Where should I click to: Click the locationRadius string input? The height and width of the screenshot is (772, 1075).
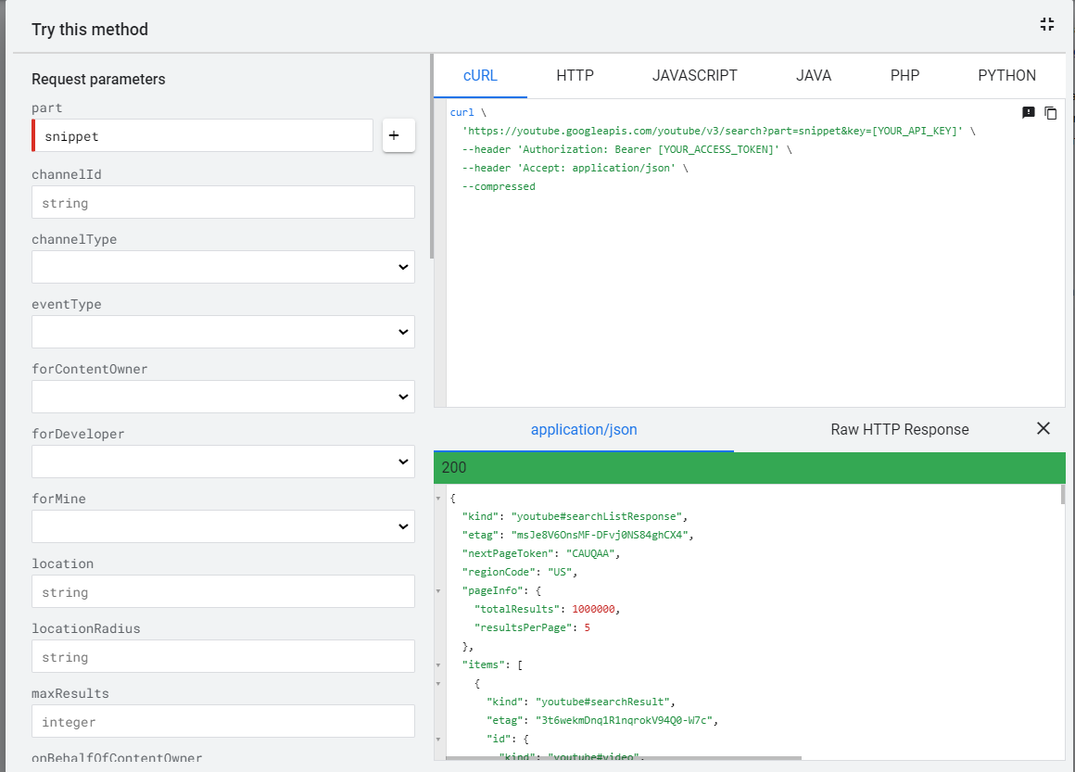pos(222,656)
